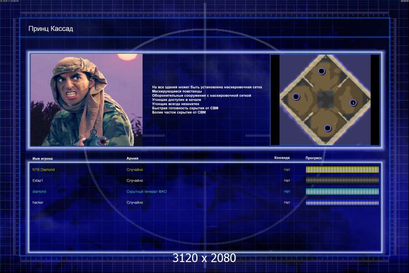Click team 'Нет' in hacker row
Screen dimensions: 409x273
[x=287, y=202]
